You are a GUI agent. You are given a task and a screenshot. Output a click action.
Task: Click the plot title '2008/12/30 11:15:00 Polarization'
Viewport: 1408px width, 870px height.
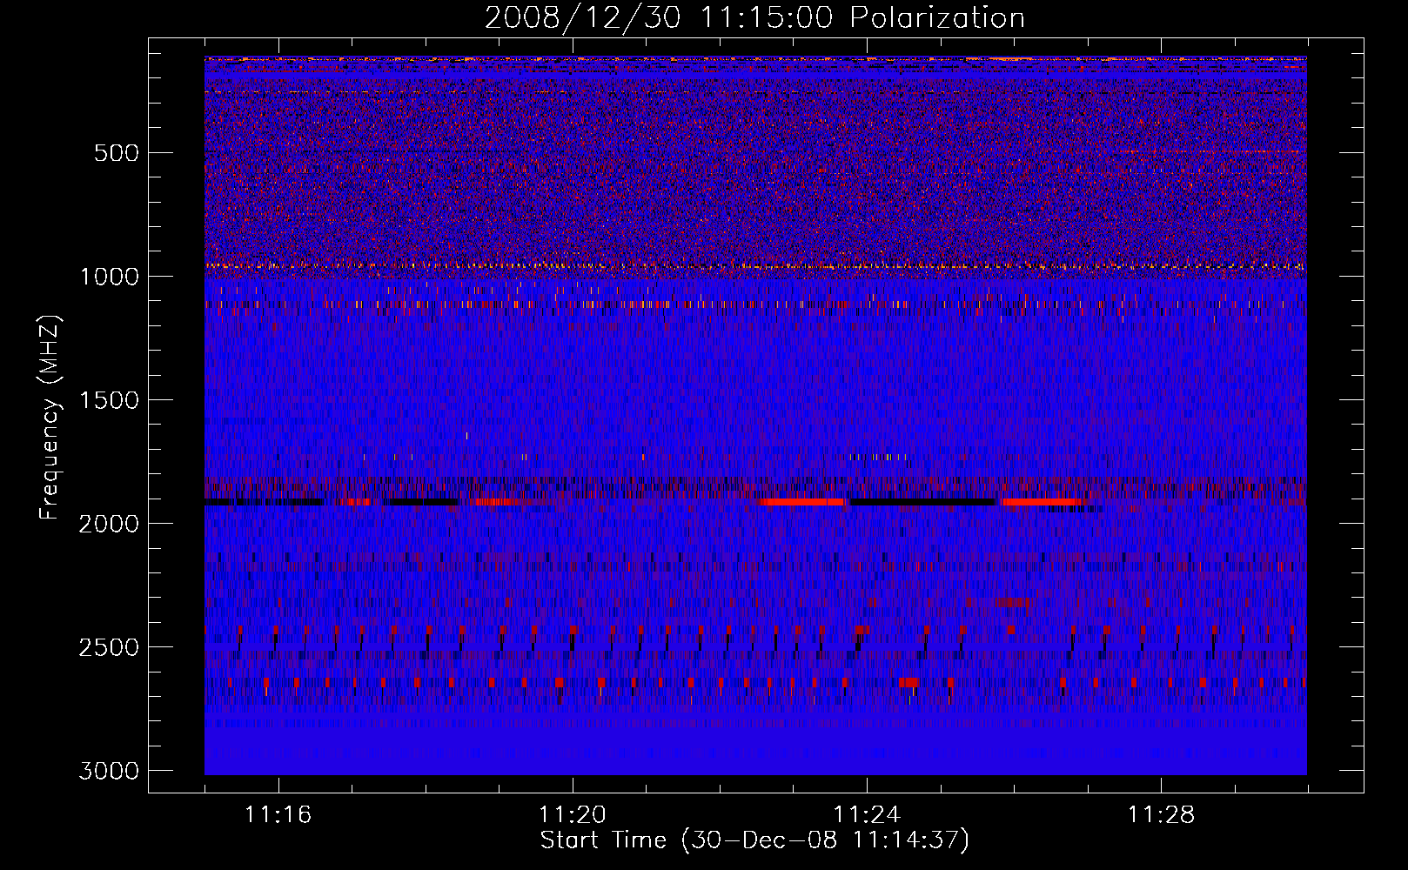[x=754, y=17]
